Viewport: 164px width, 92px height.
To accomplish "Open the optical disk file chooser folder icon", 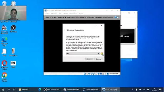I will (102, 53).
